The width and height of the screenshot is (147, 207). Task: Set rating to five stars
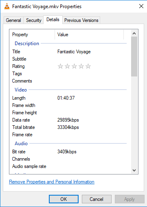tap(88, 66)
